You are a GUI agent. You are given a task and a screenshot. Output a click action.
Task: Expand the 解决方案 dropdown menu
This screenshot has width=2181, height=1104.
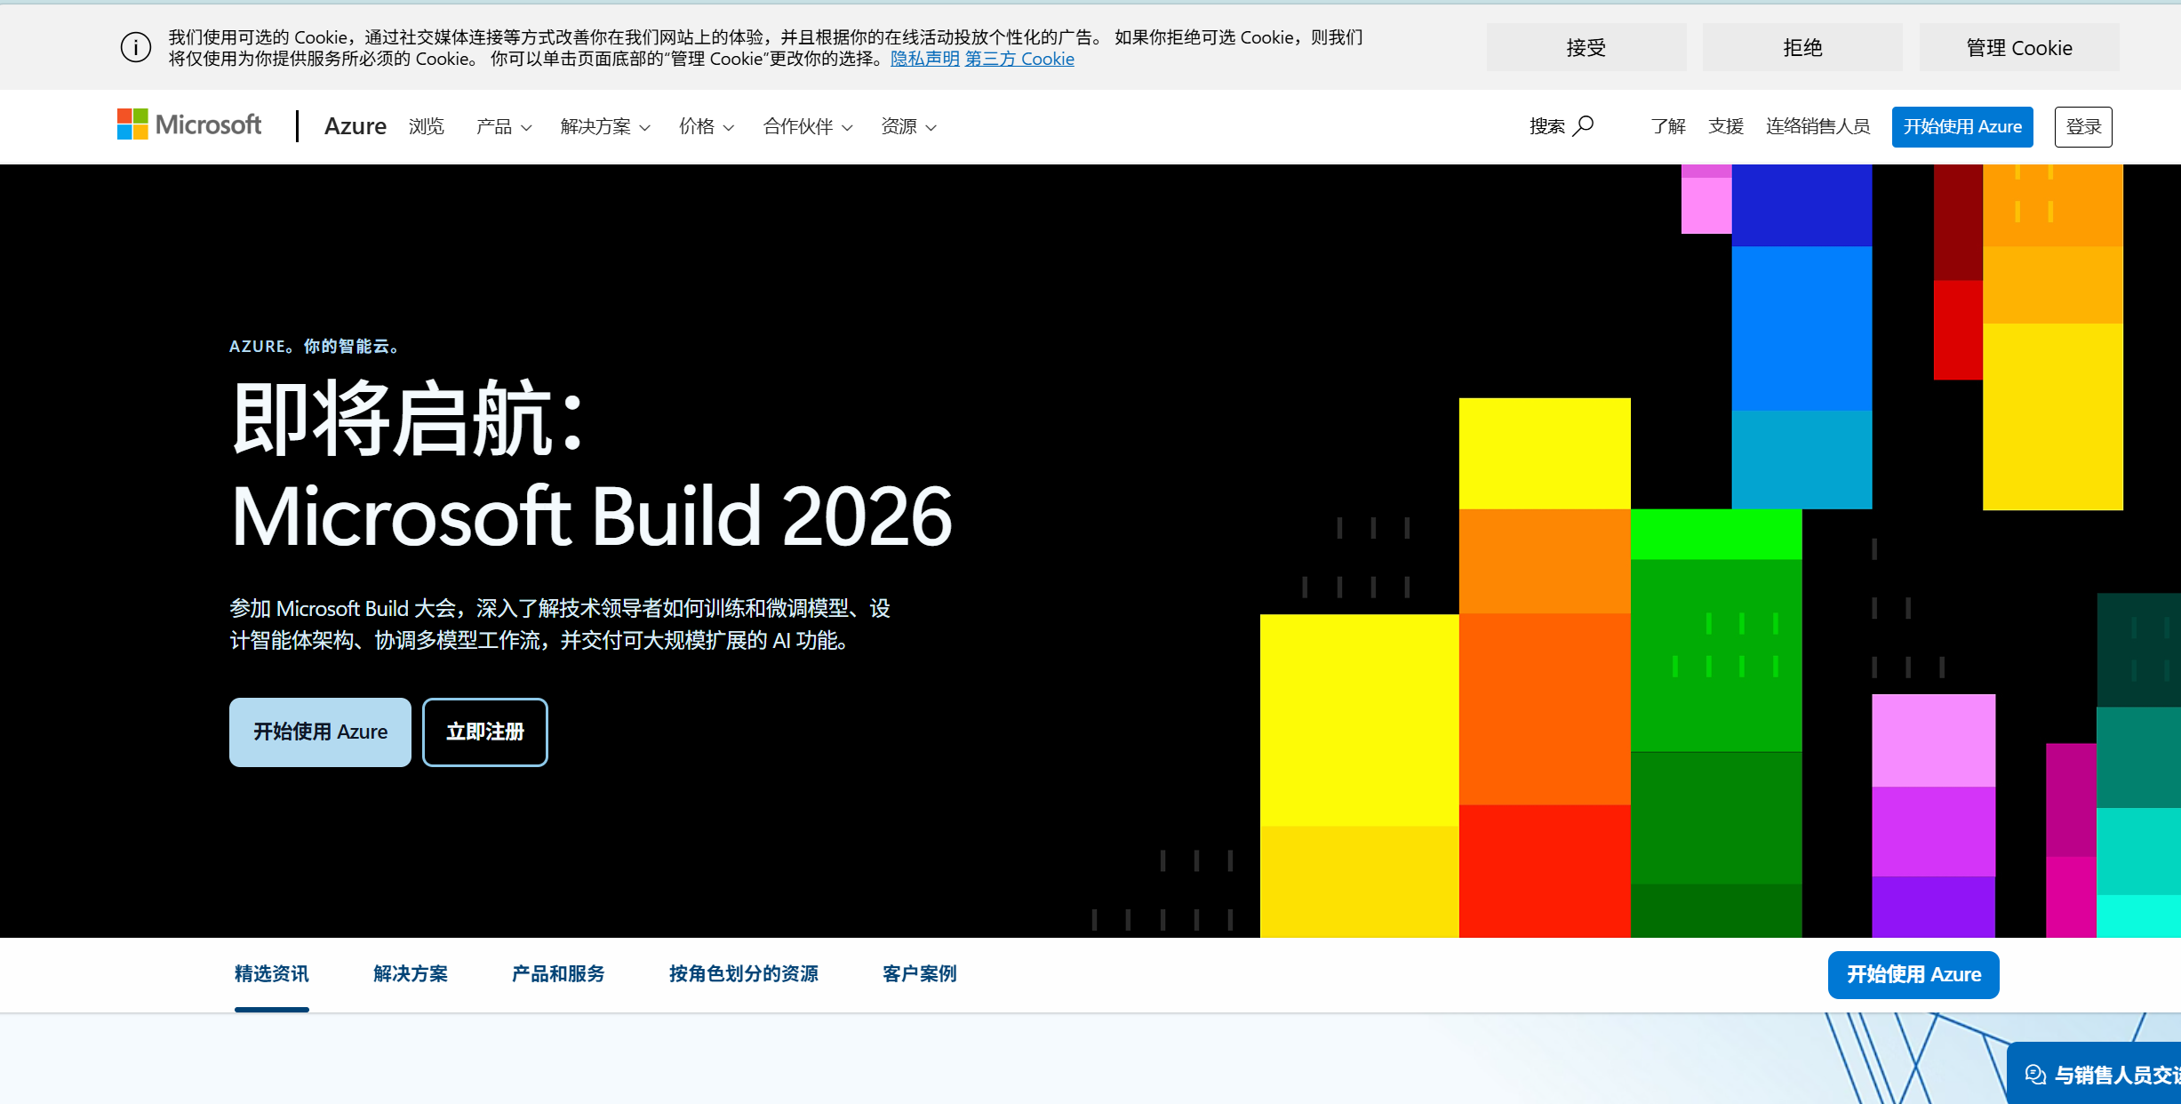(605, 126)
